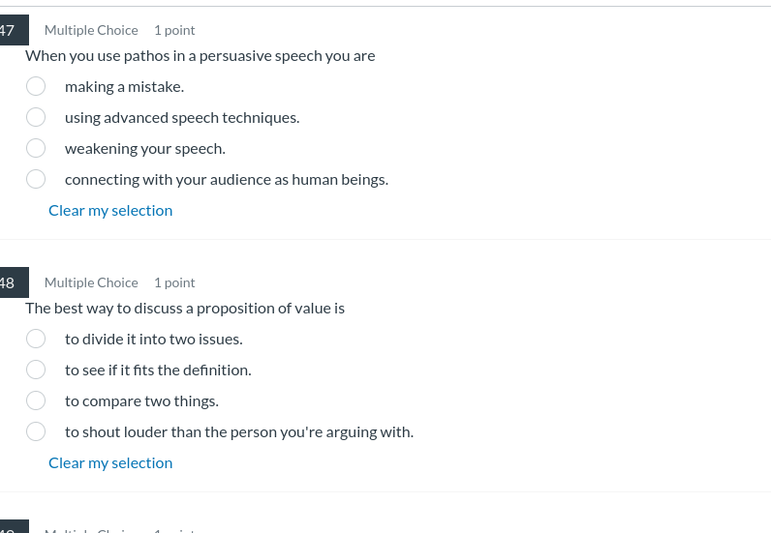Click the partially visible question 49 header label
The height and width of the screenshot is (533, 771).
click(x=91, y=529)
